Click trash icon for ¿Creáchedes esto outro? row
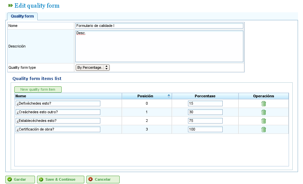 click(263, 112)
